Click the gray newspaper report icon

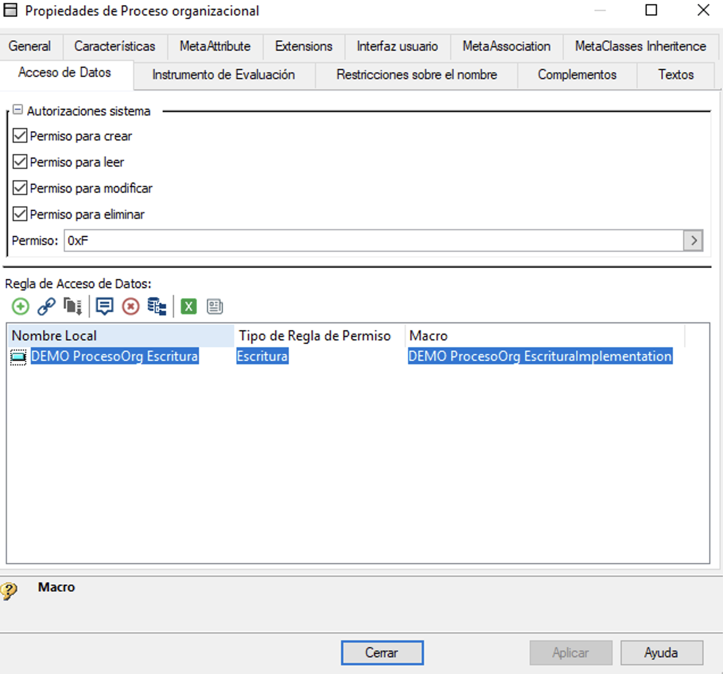click(215, 307)
